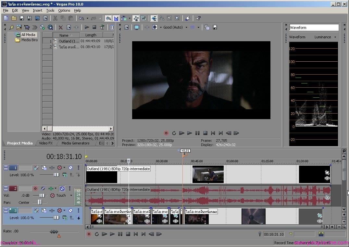Mute video track 1
The width and height of the screenshot is (349, 247).
70,167
